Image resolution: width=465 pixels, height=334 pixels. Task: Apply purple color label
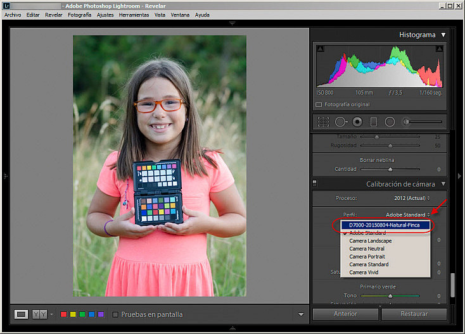coord(101,314)
